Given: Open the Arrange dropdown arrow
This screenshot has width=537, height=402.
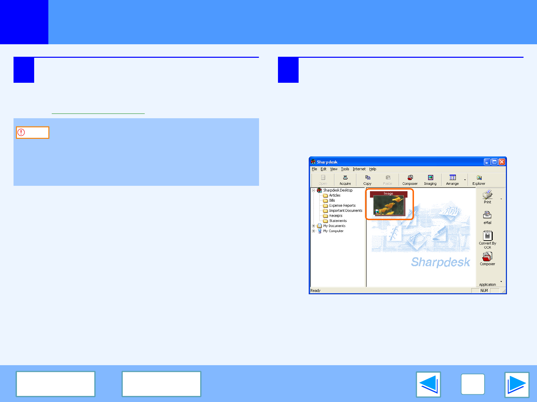Looking at the screenshot, I should click(x=465, y=180).
